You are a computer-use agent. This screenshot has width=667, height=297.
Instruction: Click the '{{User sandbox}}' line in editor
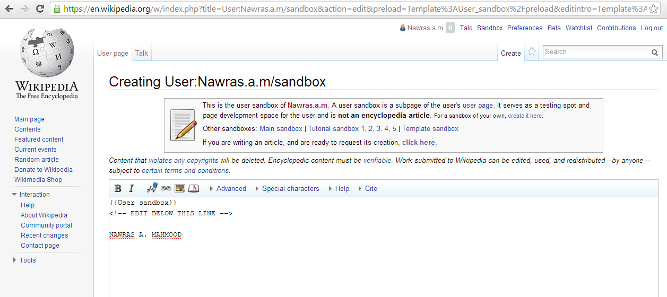point(143,203)
